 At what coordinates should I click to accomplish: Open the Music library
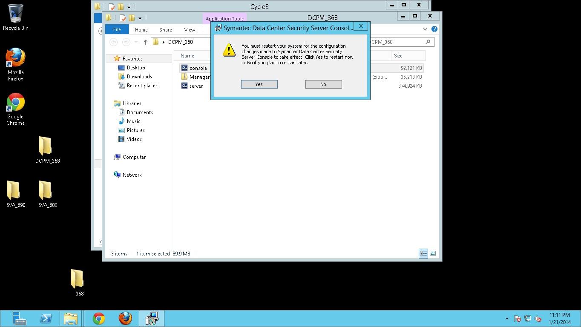click(x=133, y=121)
